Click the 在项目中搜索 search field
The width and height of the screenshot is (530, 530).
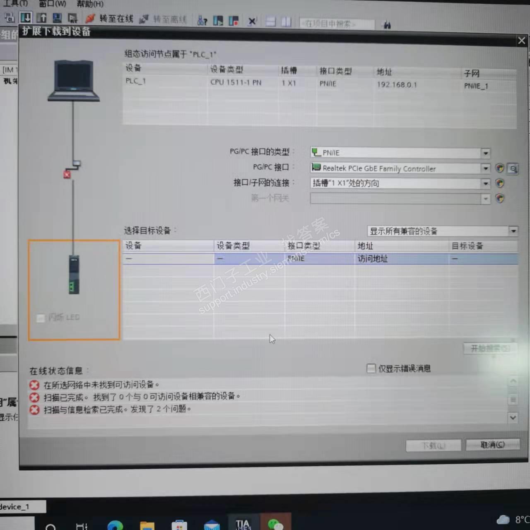[337, 24]
